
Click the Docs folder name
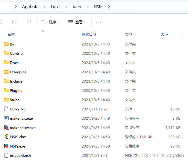(14, 63)
